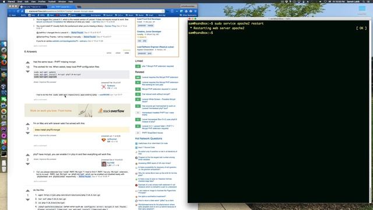Click the 'sudo service apache2 restart' command line
Image resolution: width=373 pixels, height=210 pixels.
pos(239,23)
